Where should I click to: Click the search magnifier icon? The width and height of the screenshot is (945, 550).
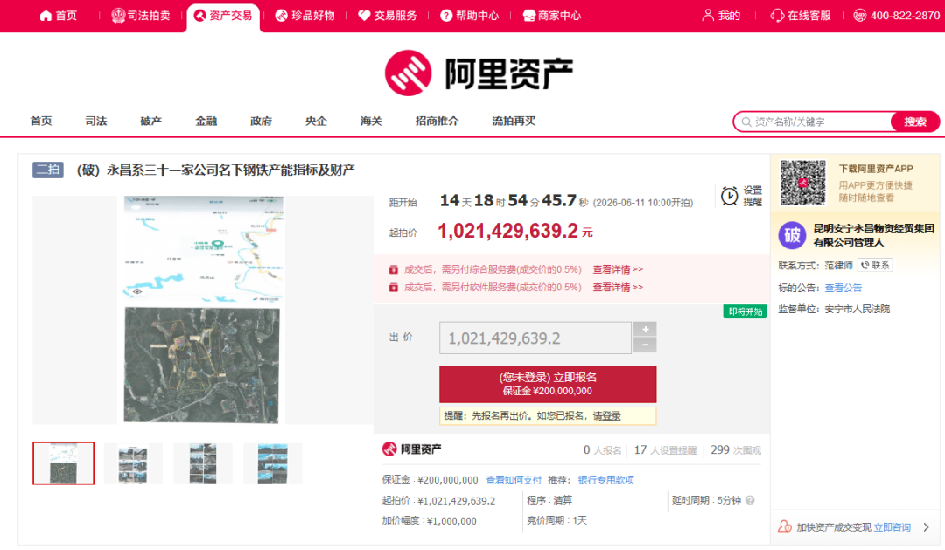[x=746, y=122]
